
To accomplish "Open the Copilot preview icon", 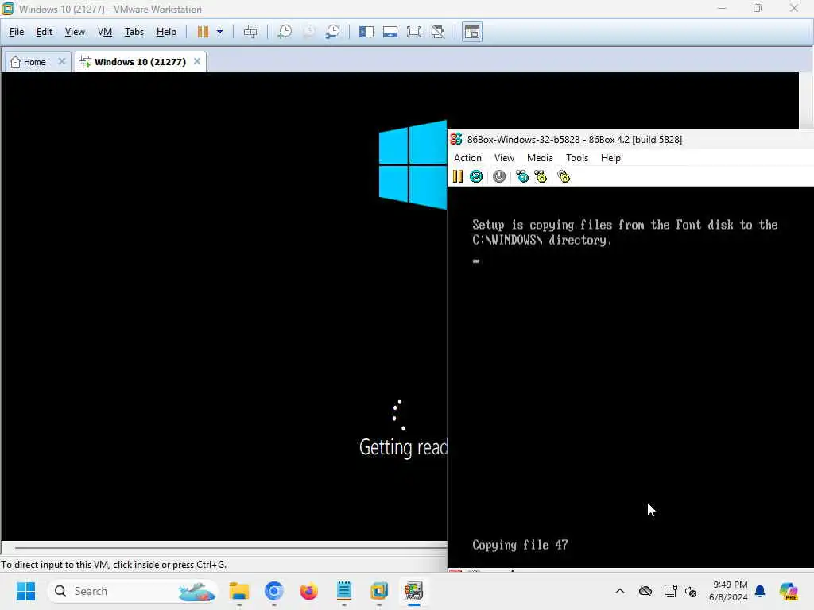I will [789, 591].
